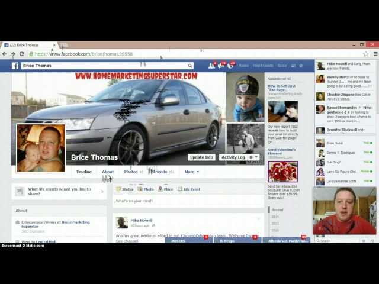Jump to Recent in timeline navigator
Image resolution: width=379 pixels, height=284 pixels.
(x=277, y=210)
